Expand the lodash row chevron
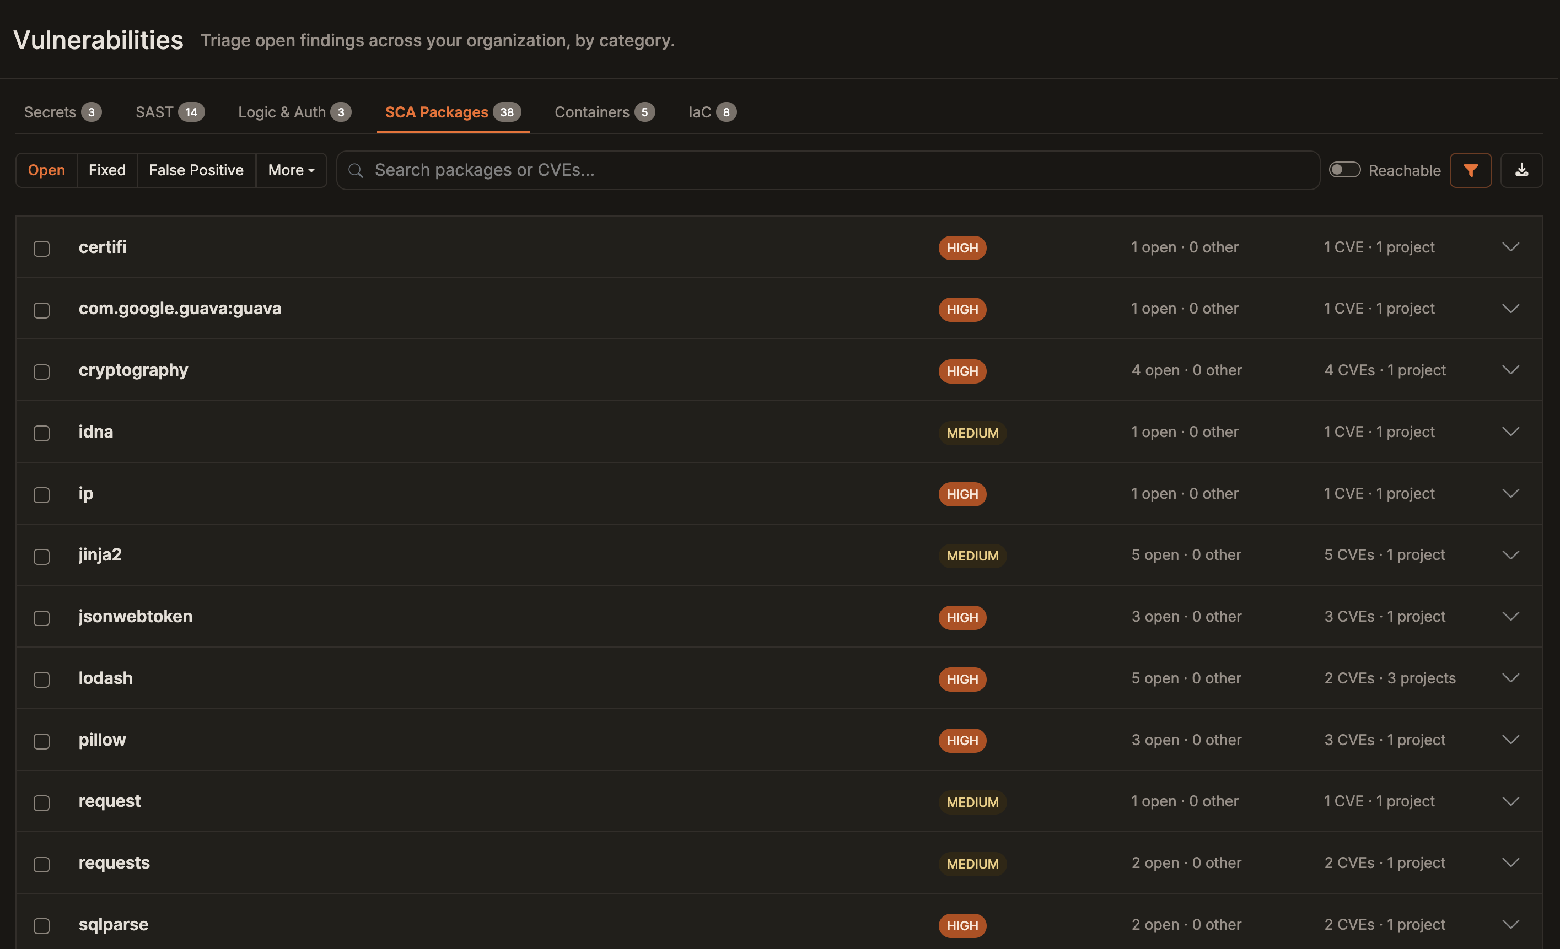 [x=1510, y=678]
